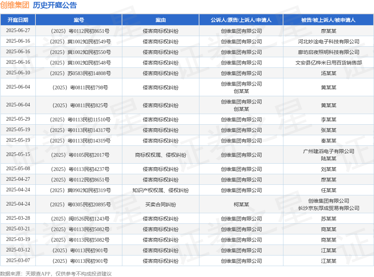374x277 pixels.
Task: Select the 案号 column header
Action: coord(79,20)
